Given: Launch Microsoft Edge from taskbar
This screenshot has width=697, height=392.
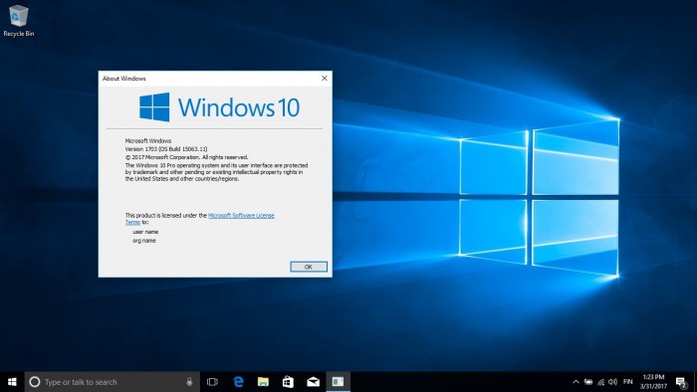Looking at the screenshot, I should coord(238,382).
